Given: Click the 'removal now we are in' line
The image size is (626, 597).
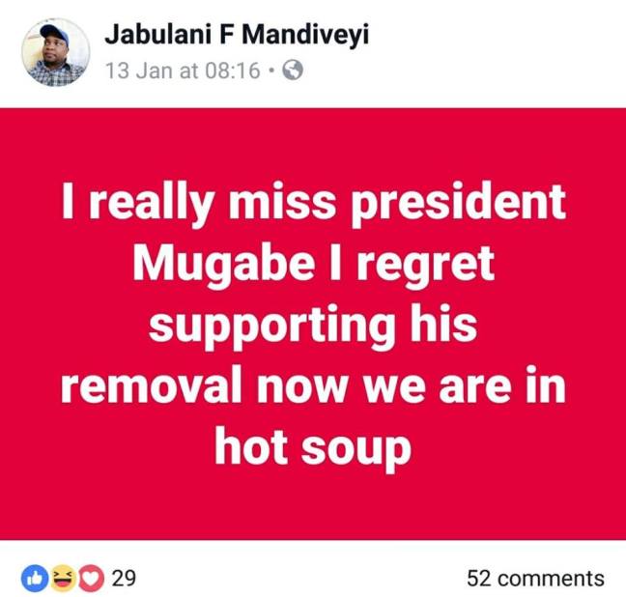Looking at the screenshot, I should click(x=313, y=385).
